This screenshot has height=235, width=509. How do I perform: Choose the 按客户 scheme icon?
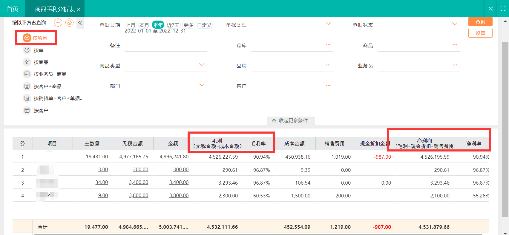(27, 110)
